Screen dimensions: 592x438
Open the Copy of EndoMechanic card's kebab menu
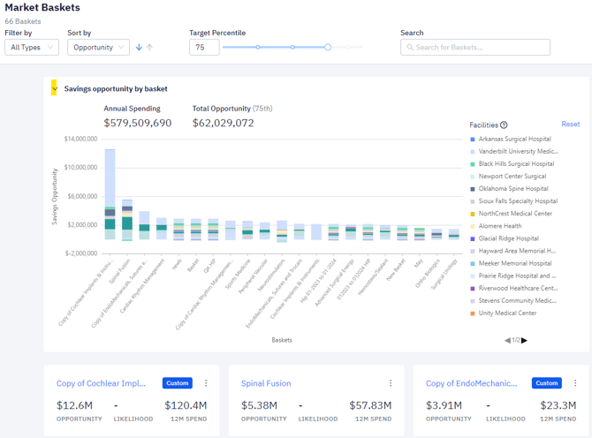pyautogui.click(x=575, y=383)
